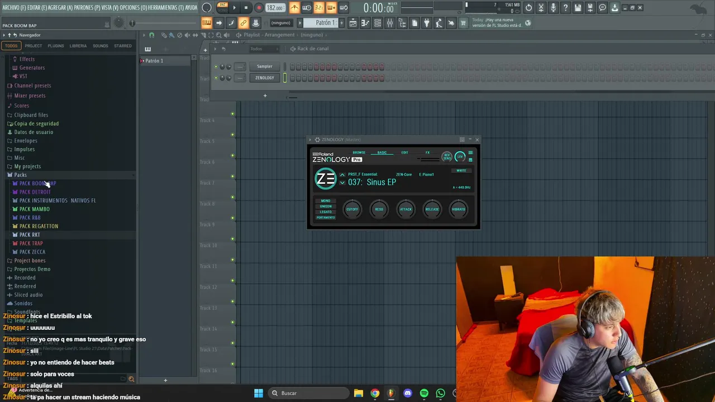Select the LIBRERIA browser tab
This screenshot has height=402, width=715.
point(78,46)
